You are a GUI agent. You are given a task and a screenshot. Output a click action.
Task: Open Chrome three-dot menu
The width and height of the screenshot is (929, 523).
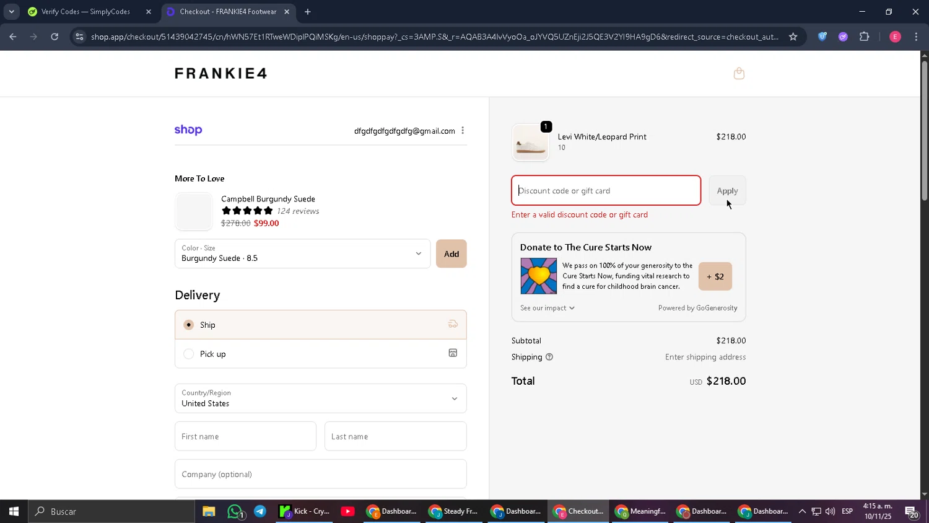(x=916, y=37)
